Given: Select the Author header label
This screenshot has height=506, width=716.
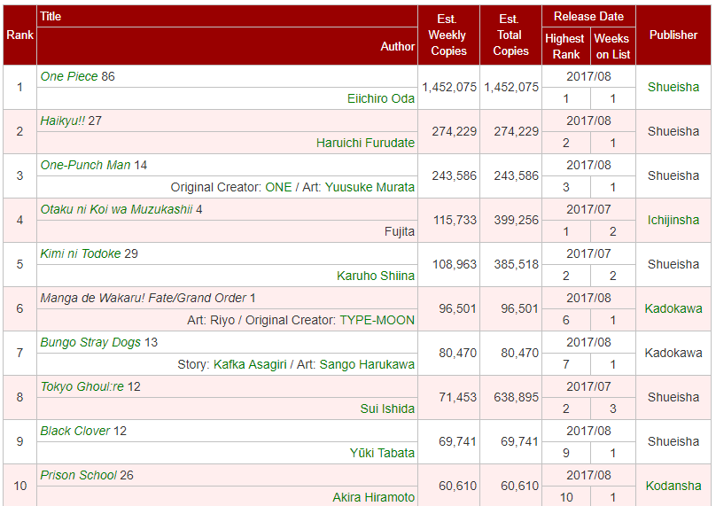Looking at the screenshot, I should pos(397,46).
